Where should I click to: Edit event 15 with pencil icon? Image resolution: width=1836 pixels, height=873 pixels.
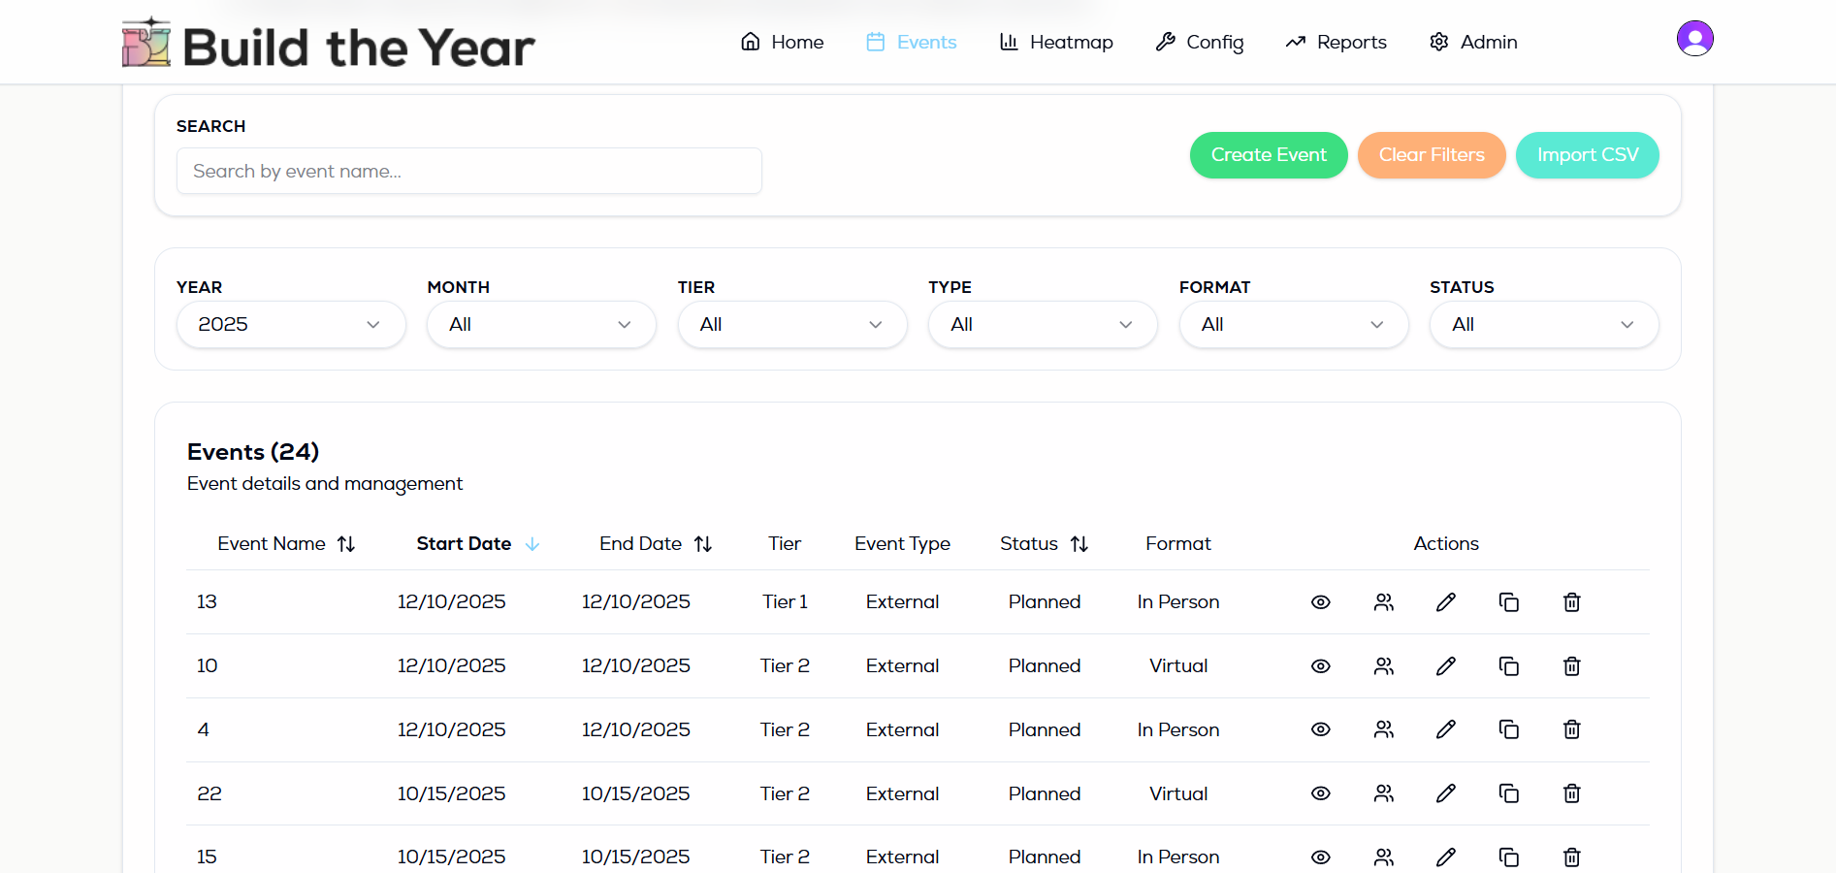coord(1446,857)
